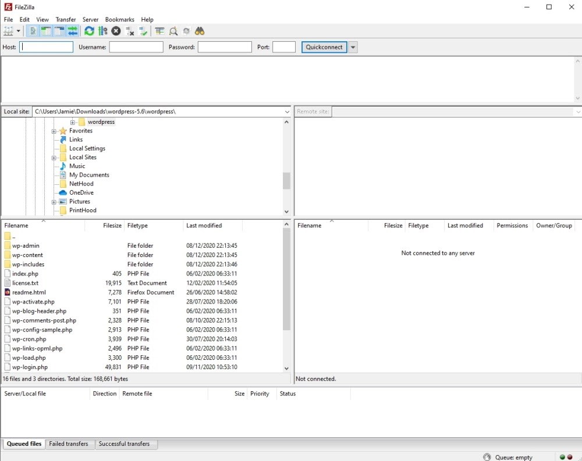Open the View menu
Image resolution: width=582 pixels, height=461 pixels.
[42, 19]
